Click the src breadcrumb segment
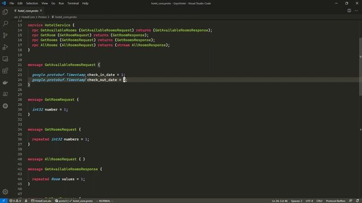 click(16, 17)
